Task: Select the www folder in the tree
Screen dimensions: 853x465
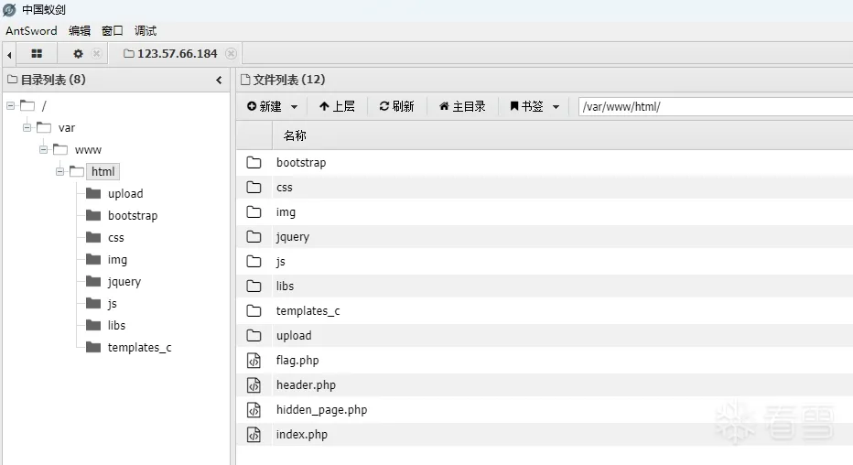Action: (x=88, y=149)
